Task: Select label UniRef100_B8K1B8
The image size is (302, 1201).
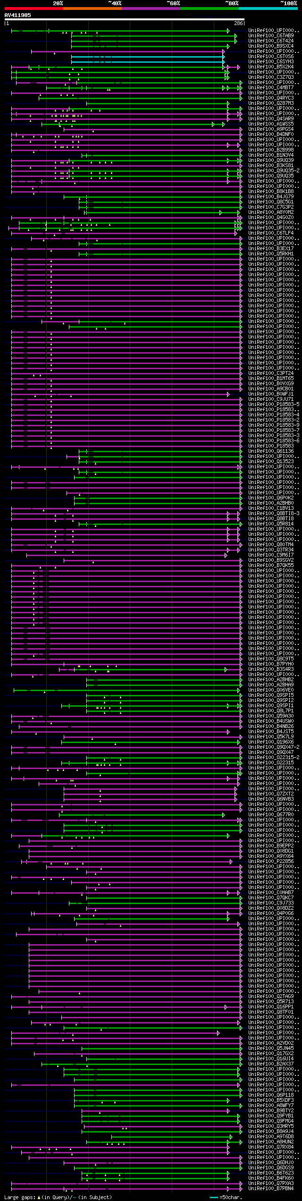Action: [x=271, y=191]
